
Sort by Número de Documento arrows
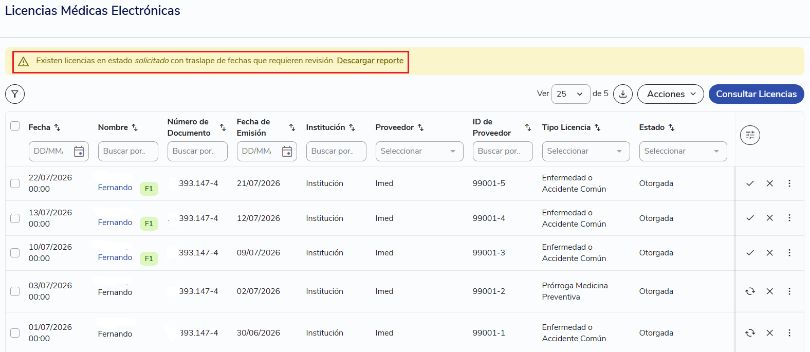223,127
